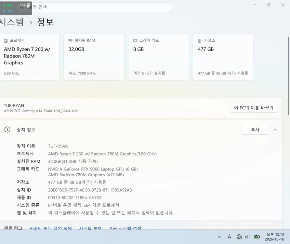Click the 장치 ID value
This screenshot has height=244, width=290.
pos(90,190)
